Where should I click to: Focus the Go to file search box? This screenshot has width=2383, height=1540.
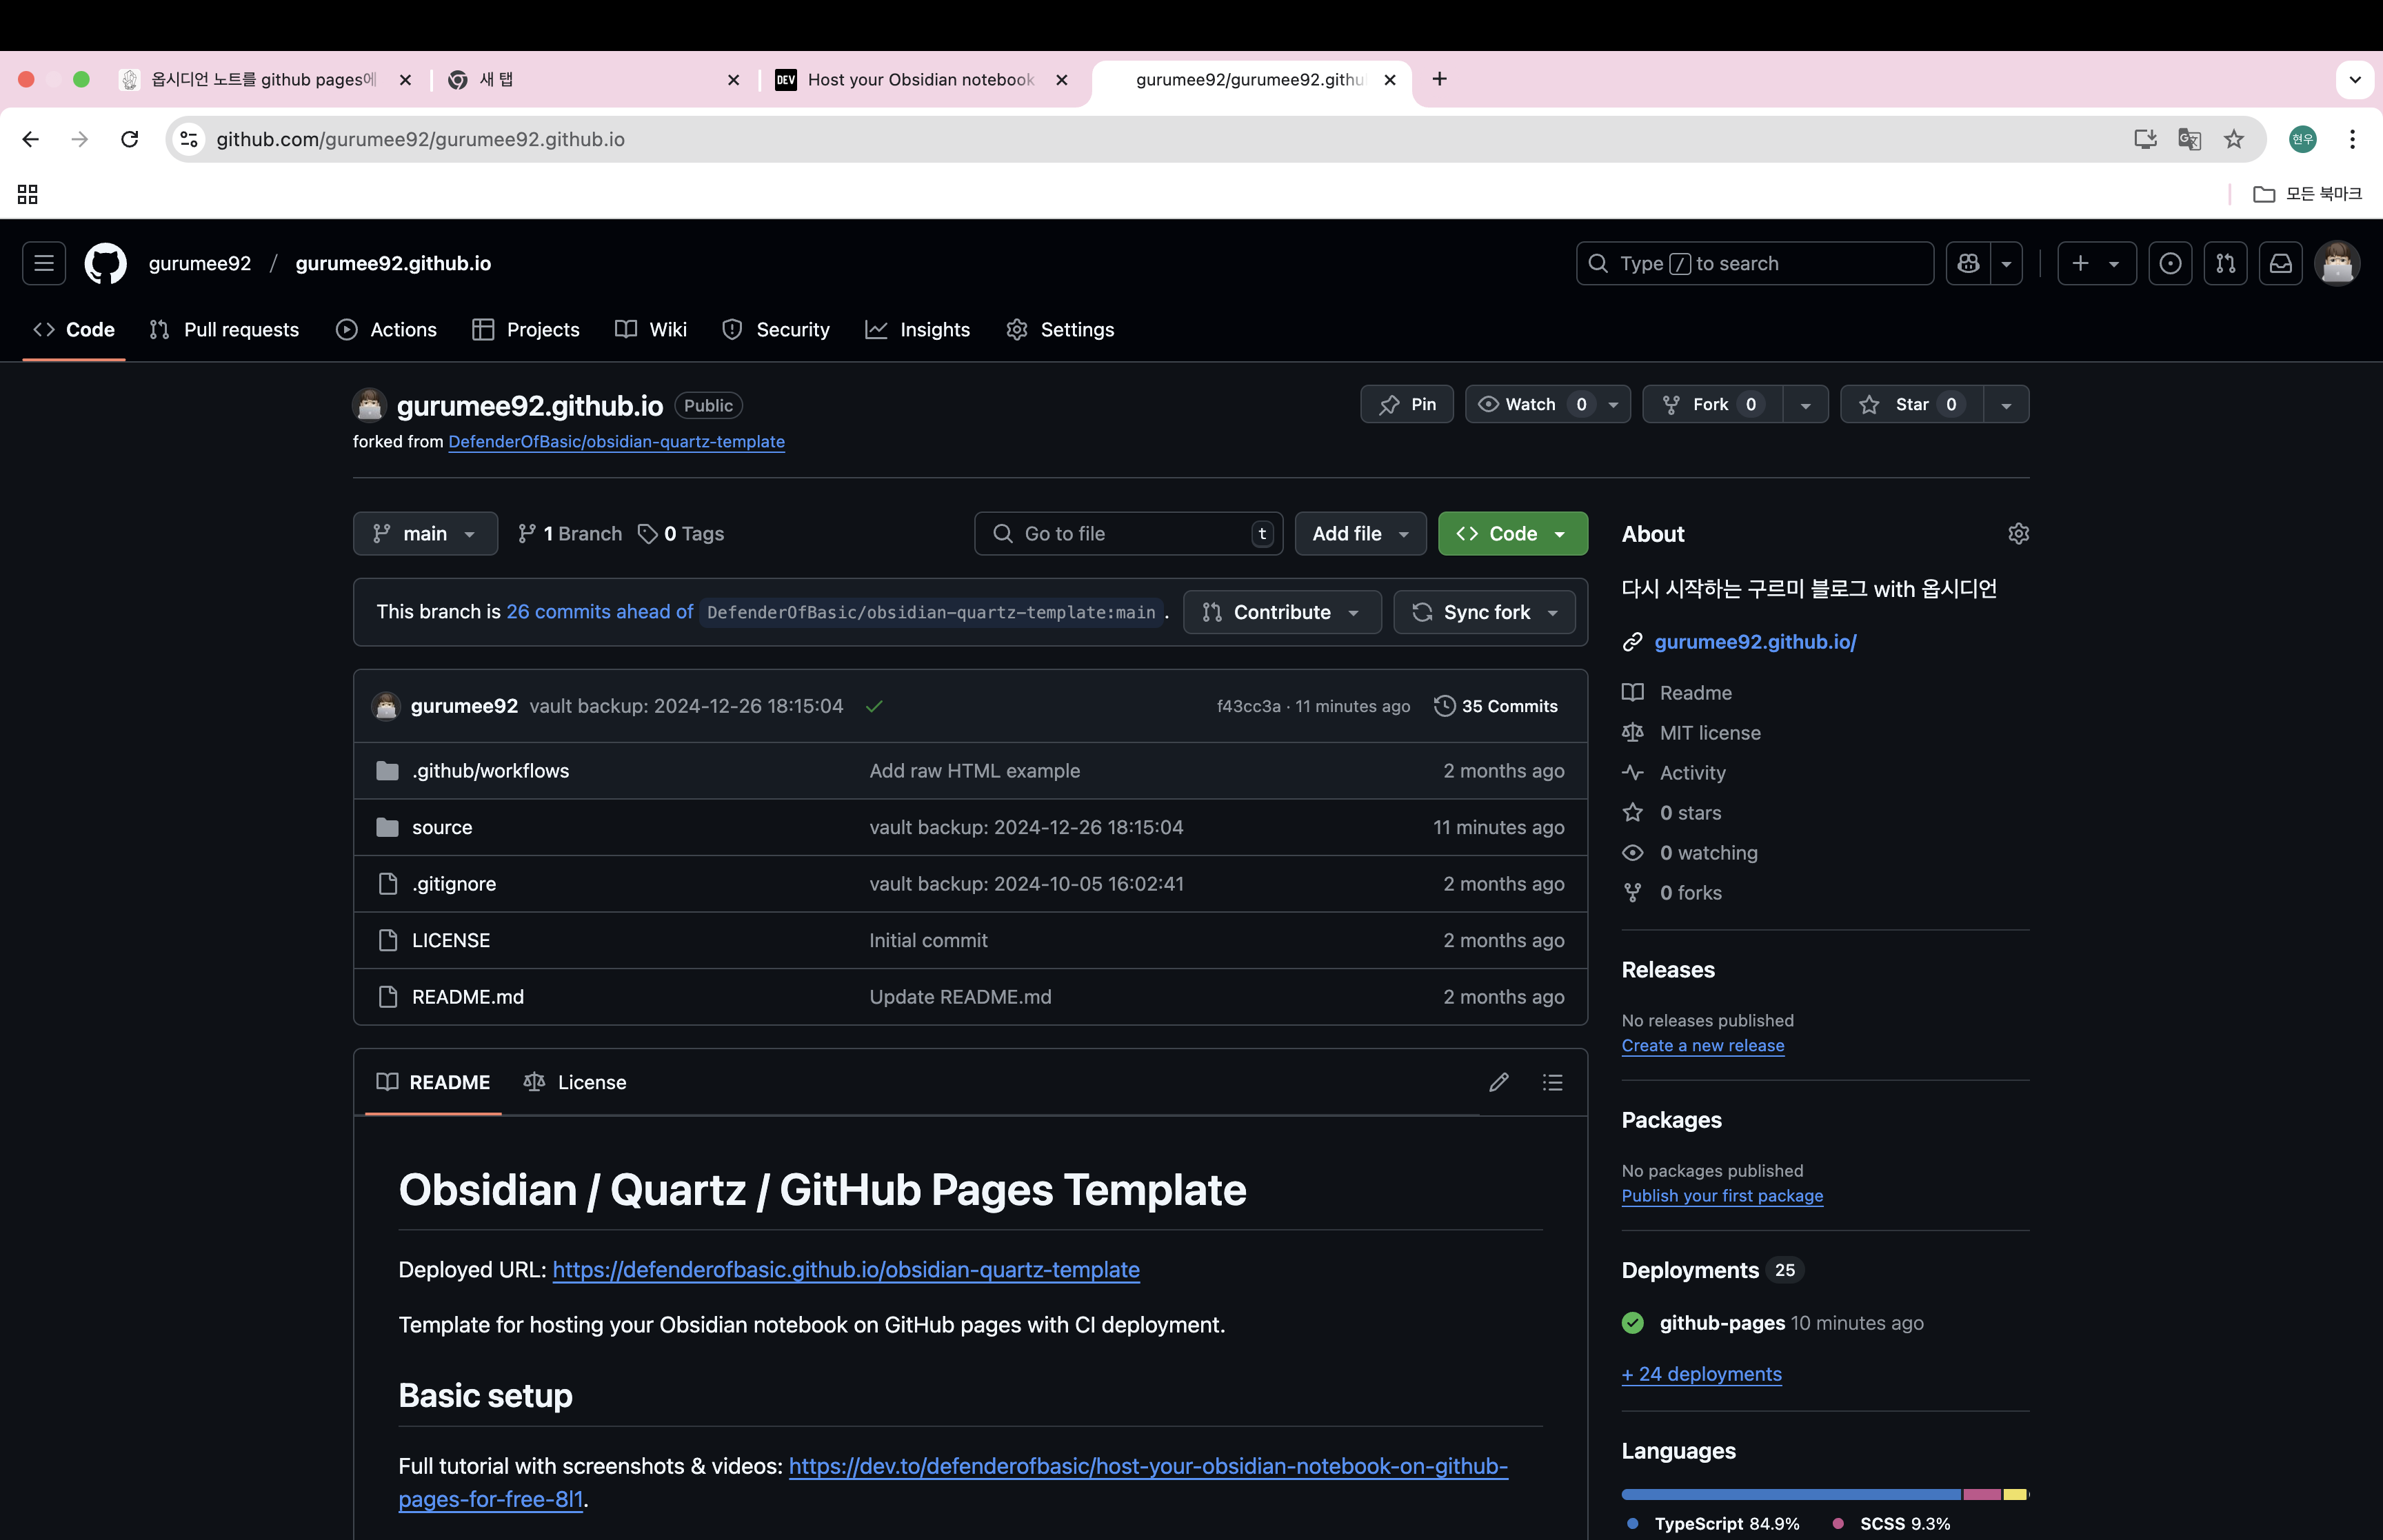click(x=1128, y=533)
